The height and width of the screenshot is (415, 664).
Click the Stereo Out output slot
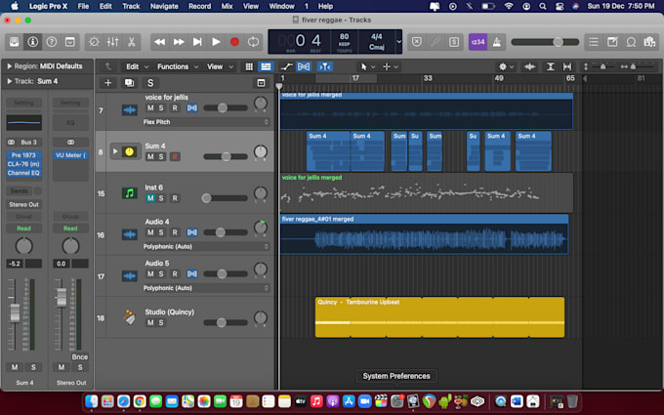pos(23,204)
